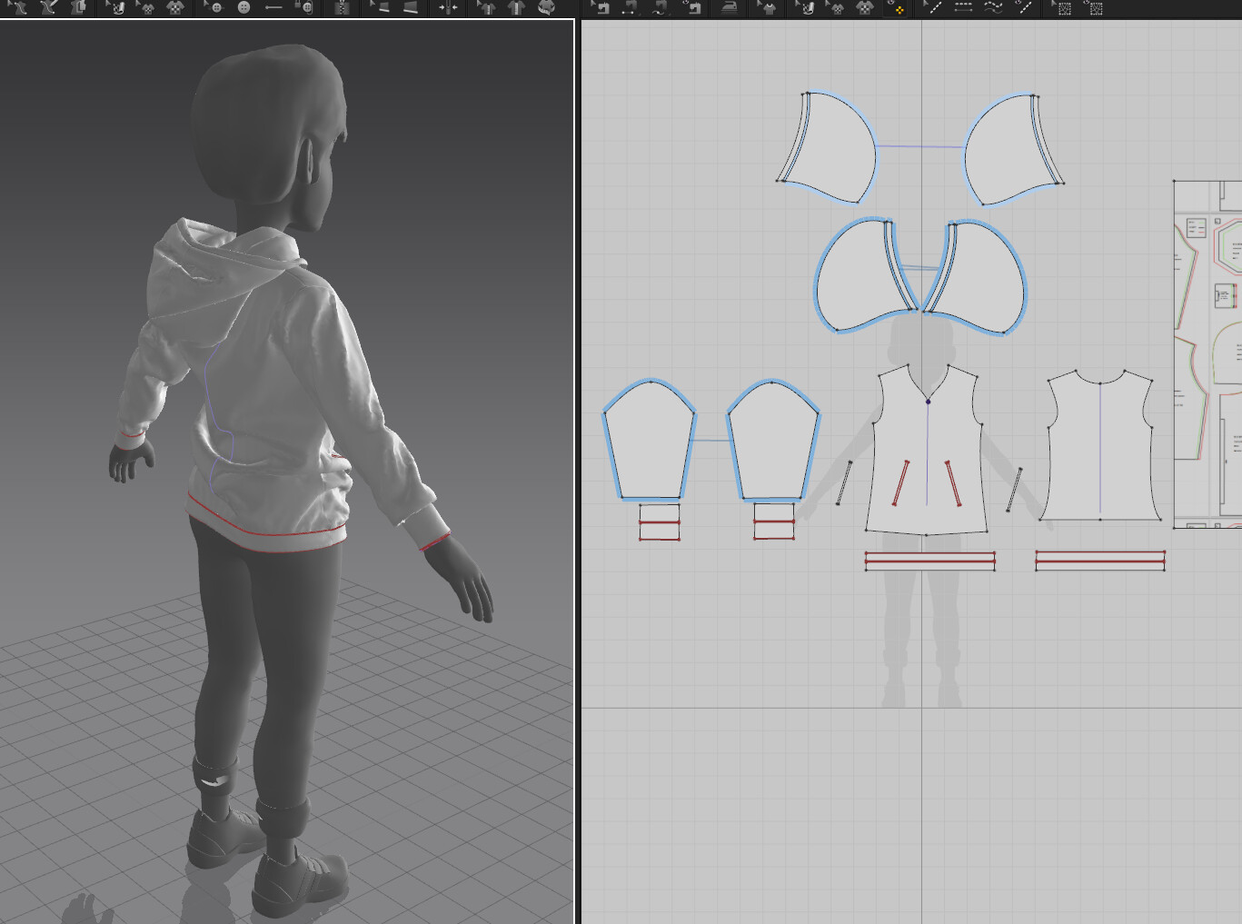The height and width of the screenshot is (924, 1242).
Task: Select the Edit Topstitch tool
Action: coord(933,8)
